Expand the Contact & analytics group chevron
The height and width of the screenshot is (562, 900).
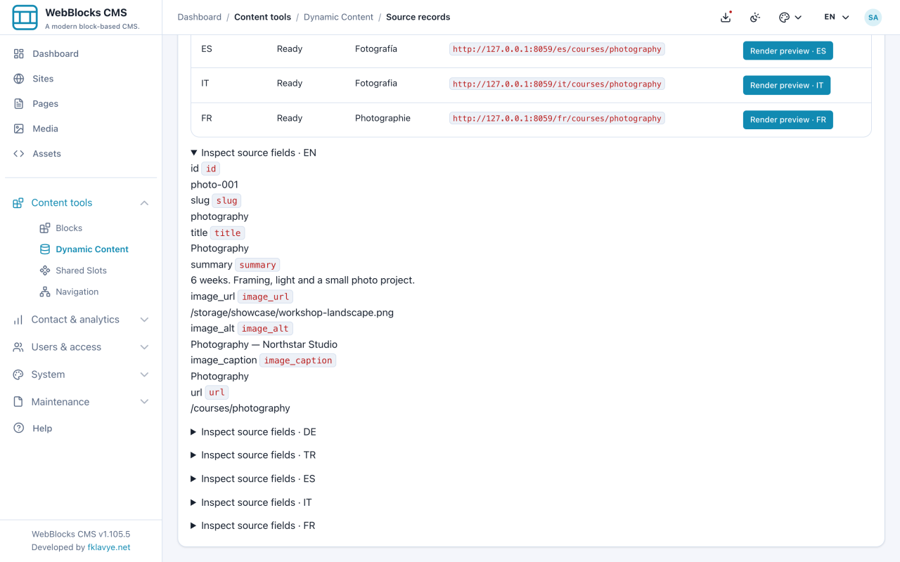coord(144,320)
